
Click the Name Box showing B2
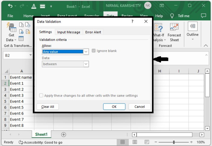click(18, 56)
